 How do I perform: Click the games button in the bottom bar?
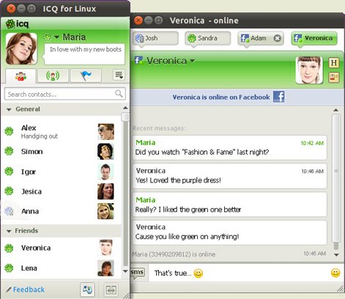coord(87,289)
